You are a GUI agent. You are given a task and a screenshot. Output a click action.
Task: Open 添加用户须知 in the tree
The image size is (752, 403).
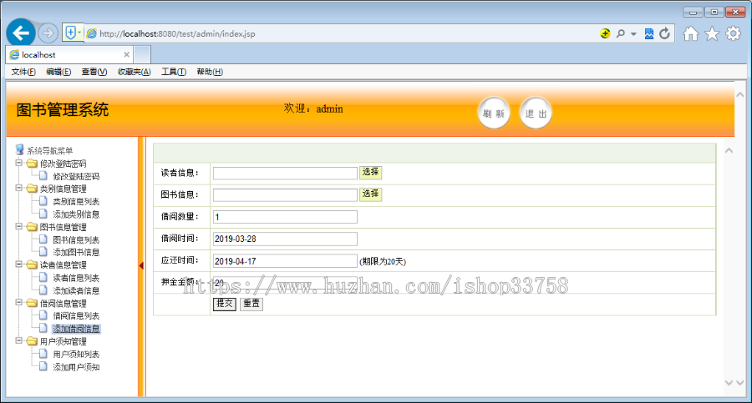[76, 367]
